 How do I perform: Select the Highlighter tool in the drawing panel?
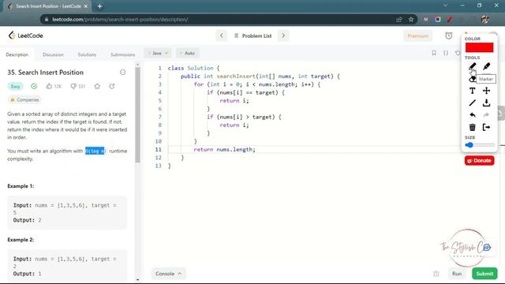pyautogui.click(x=486, y=66)
